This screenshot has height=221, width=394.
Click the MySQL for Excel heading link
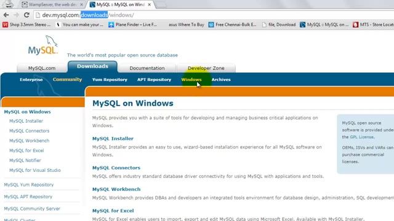point(113,211)
